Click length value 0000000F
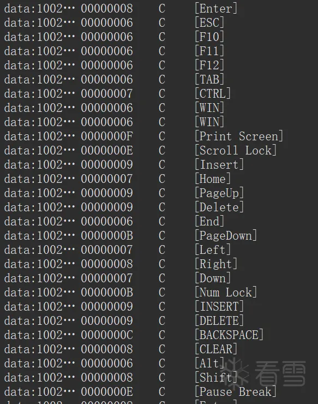Image resolution: width=318 pixels, height=404 pixels. coord(107,136)
